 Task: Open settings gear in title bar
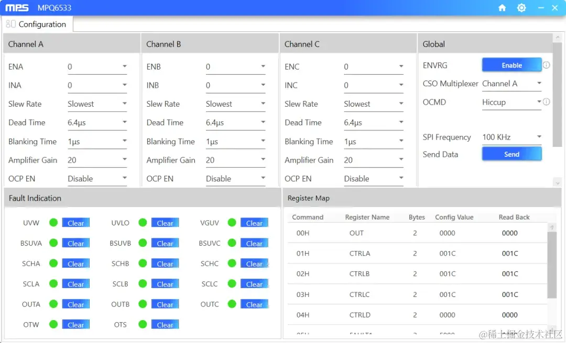point(521,7)
